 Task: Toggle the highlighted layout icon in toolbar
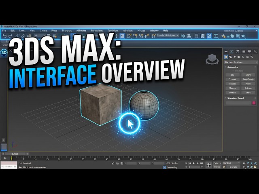click(209, 36)
